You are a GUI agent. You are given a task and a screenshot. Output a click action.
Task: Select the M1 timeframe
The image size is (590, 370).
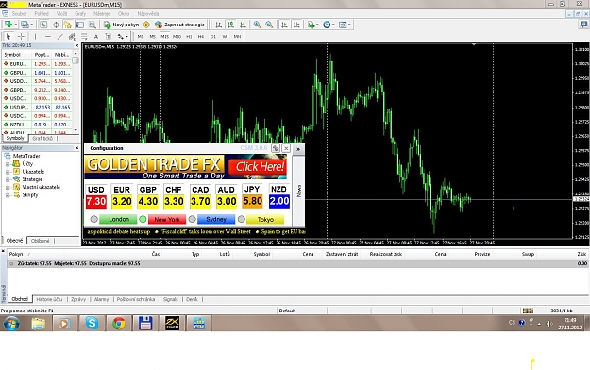click(x=141, y=37)
